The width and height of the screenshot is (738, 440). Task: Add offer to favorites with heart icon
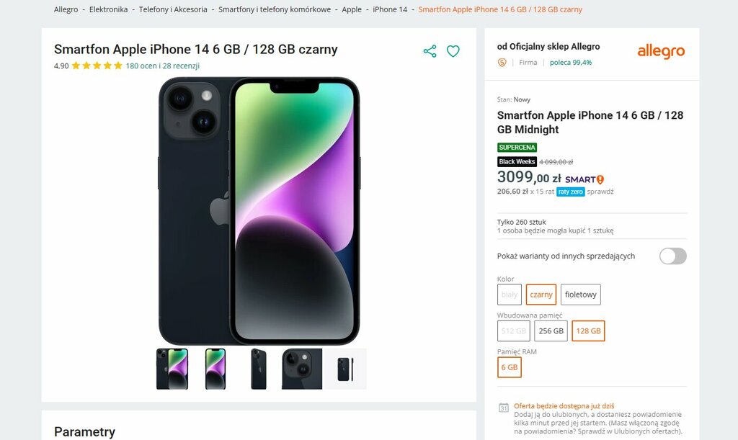coord(453,51)
